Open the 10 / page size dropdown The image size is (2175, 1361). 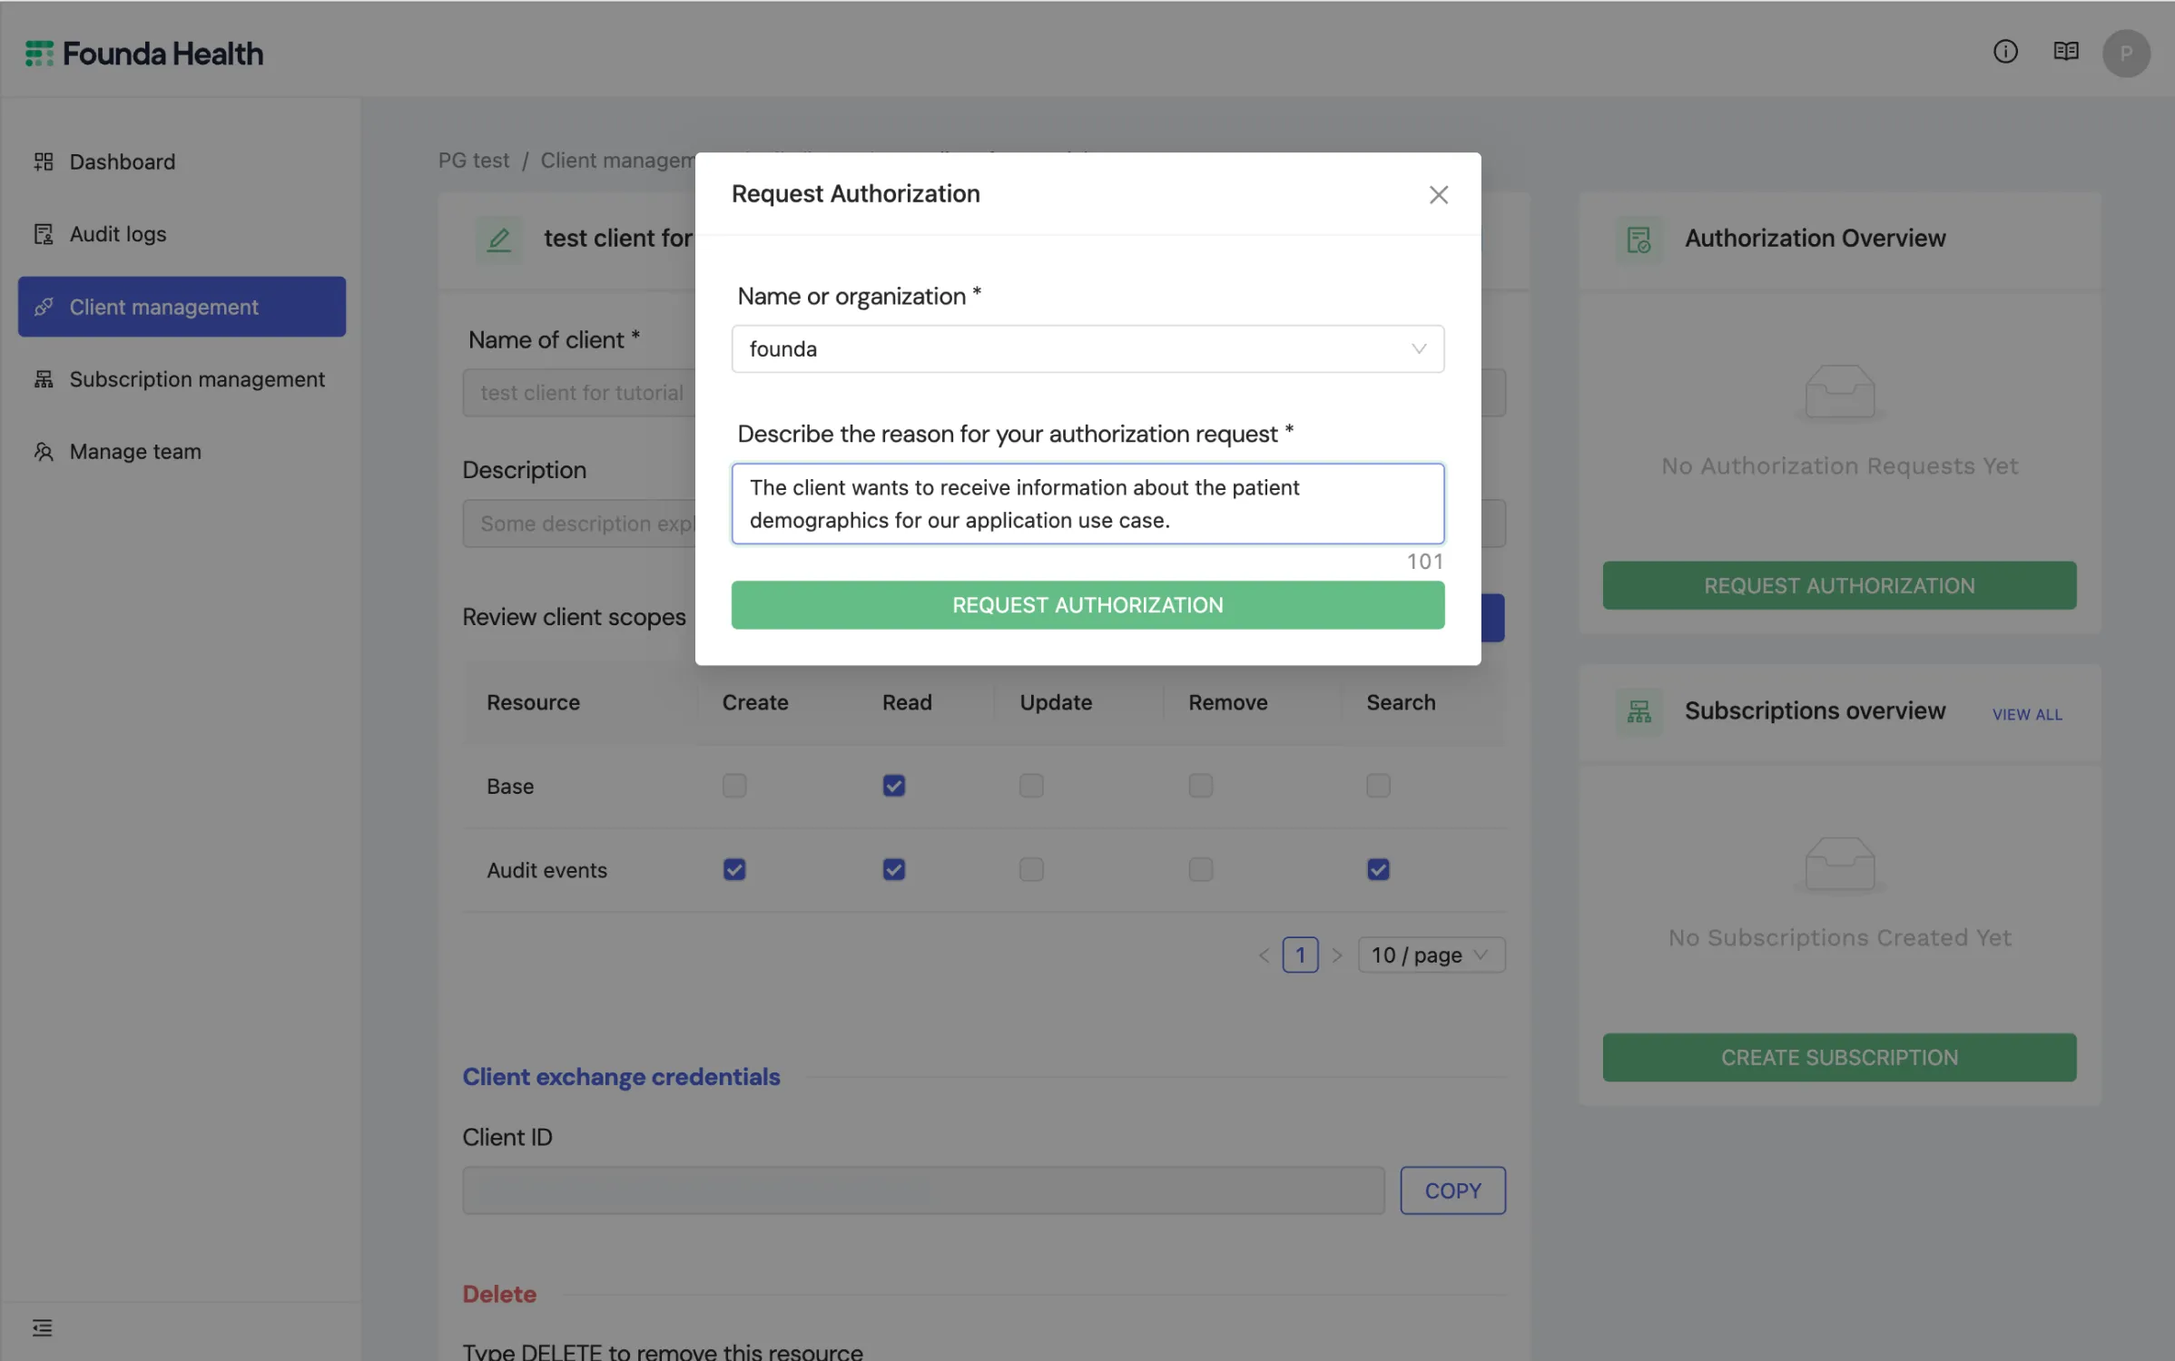pos(1432,955)
